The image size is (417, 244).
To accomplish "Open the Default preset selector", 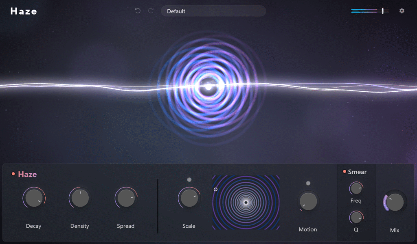I will pos(213,11).
